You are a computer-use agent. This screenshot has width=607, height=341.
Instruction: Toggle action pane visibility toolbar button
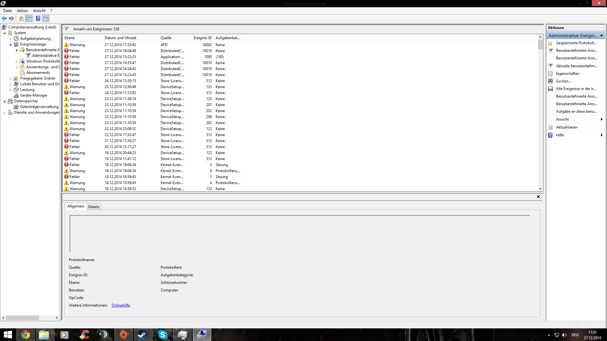(46, 18)
